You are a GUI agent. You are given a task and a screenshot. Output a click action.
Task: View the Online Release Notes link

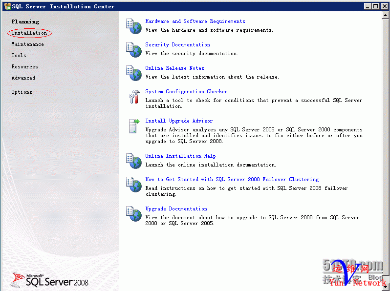[174, 68]
